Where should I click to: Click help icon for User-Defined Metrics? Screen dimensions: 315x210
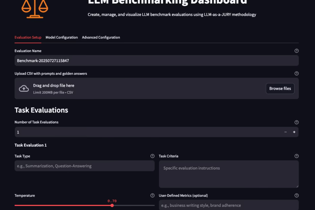coord(296,195)
